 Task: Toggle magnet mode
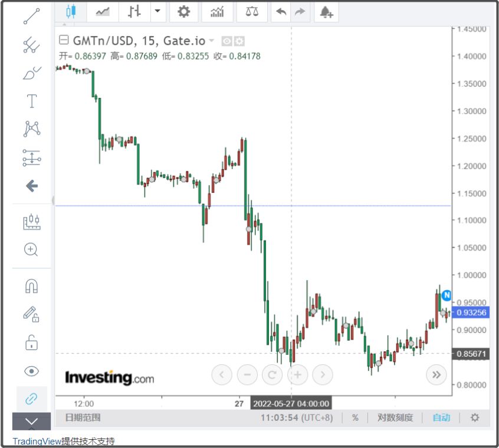(31, 286)
